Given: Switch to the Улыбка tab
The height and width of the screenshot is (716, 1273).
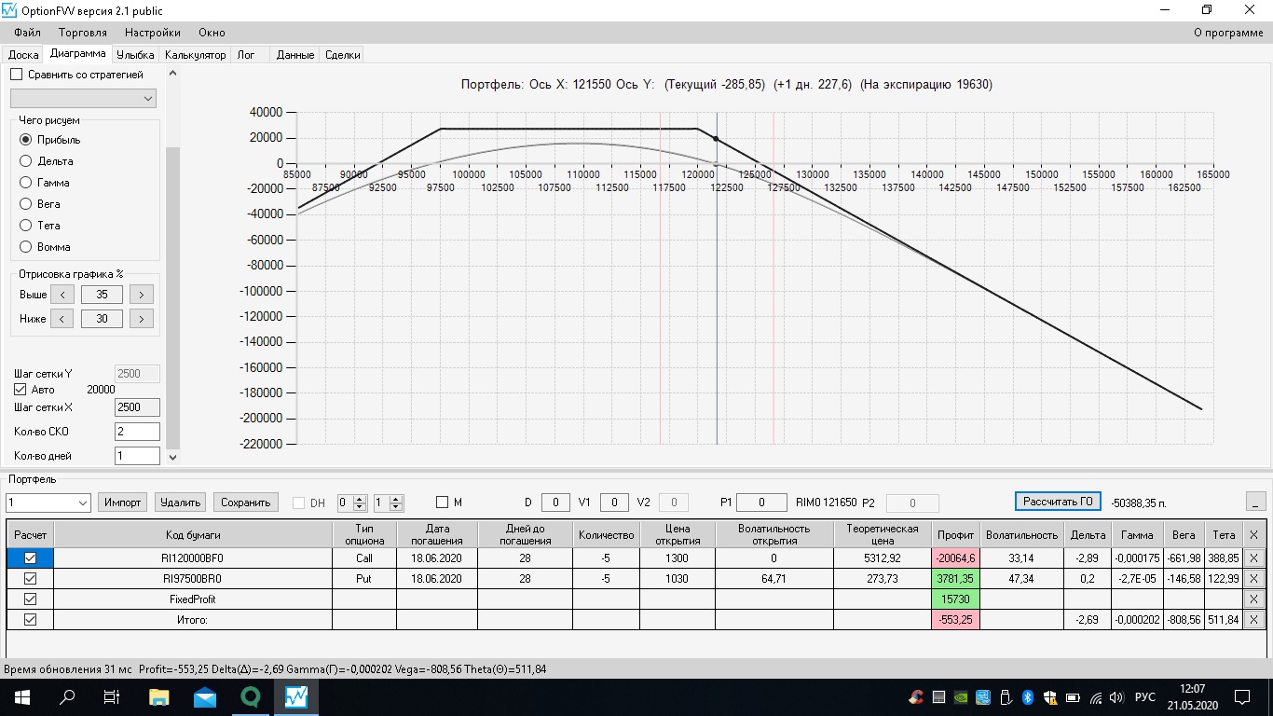Looking at the screenshot, I should click(135, 55).
